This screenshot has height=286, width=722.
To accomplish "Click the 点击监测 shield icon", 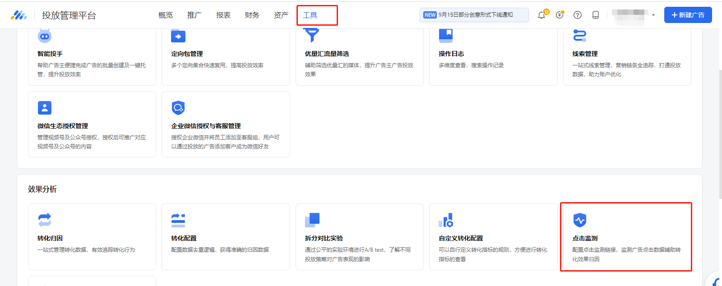I will (579, 220).
